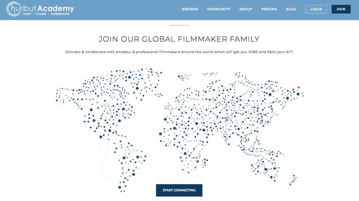Viewport: 359px width, 201px height.
Task: Click the Start Connecting button
Action: (179, 190)
